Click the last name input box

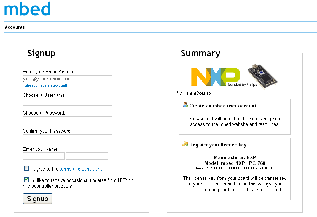(87, 156)
